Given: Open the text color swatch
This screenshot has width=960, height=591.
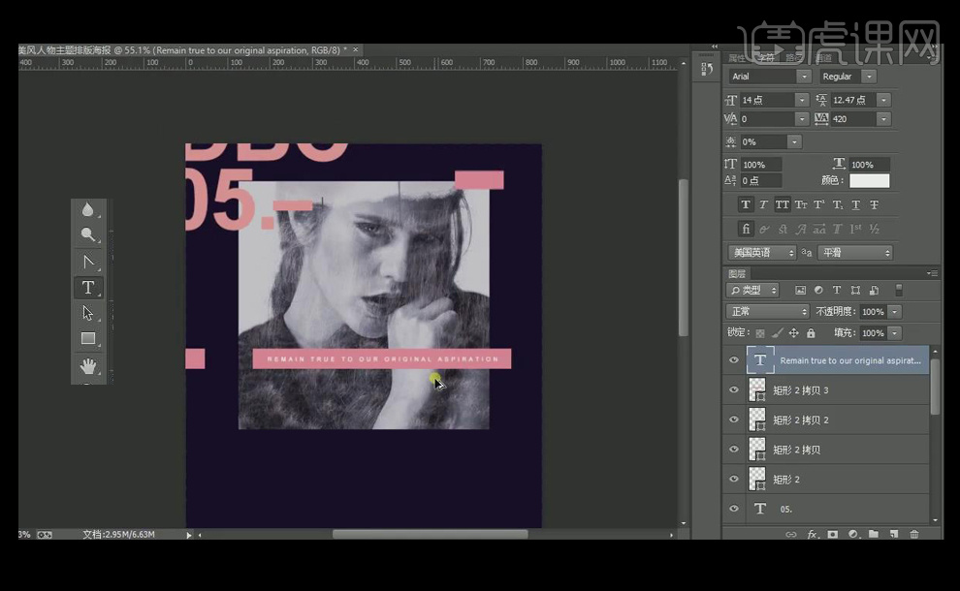Looking at the screenshot, I should [869, 180].
